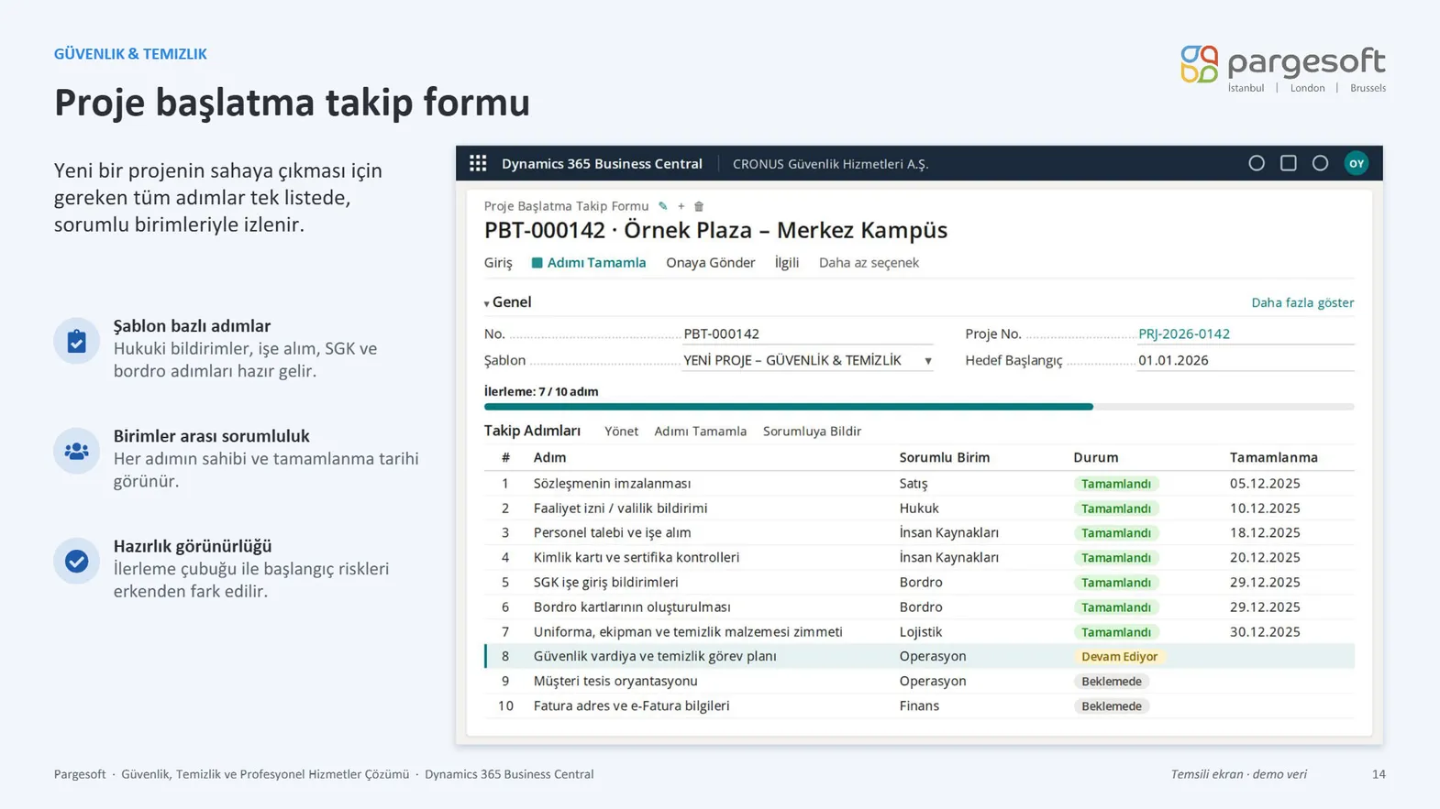Open the Giriş menu
Screen dimensions: 1440x809
point(498,263)
